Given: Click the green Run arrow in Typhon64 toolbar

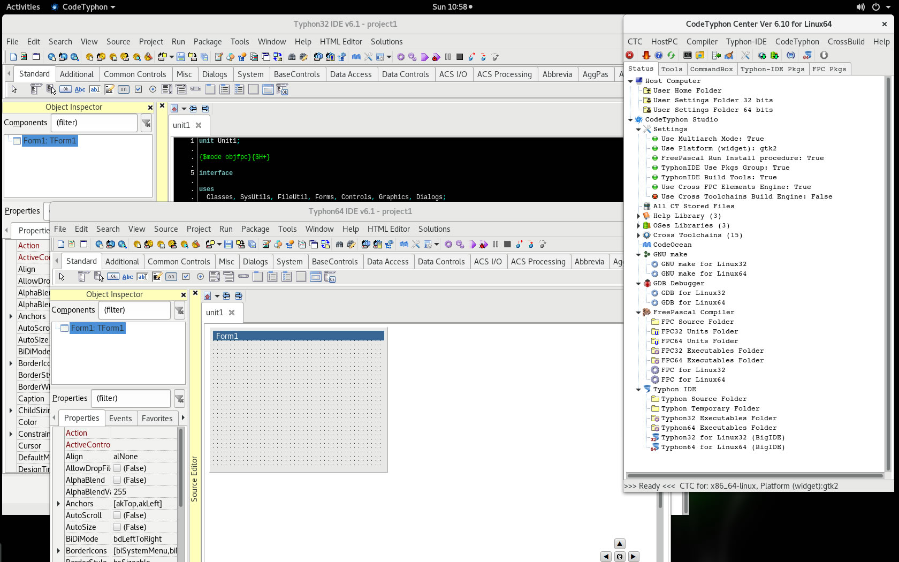Looking at the screenshot, I should click(x=471, y=245).
